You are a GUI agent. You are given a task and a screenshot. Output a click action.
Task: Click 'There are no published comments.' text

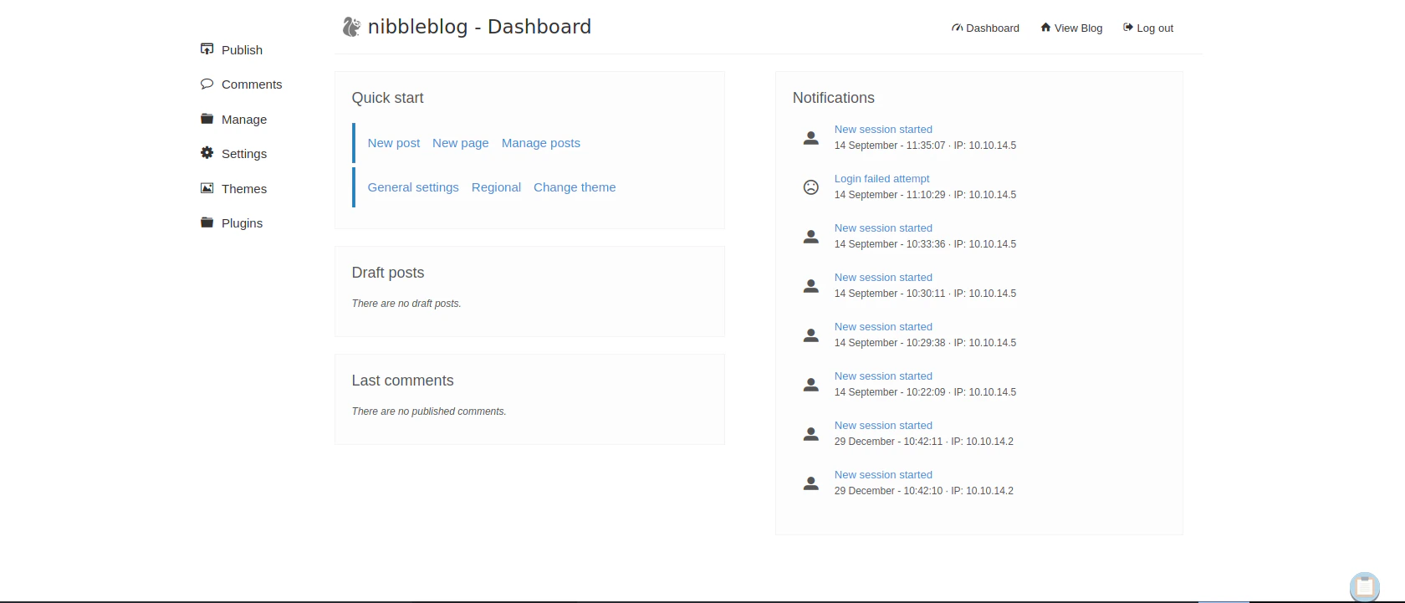429,411
